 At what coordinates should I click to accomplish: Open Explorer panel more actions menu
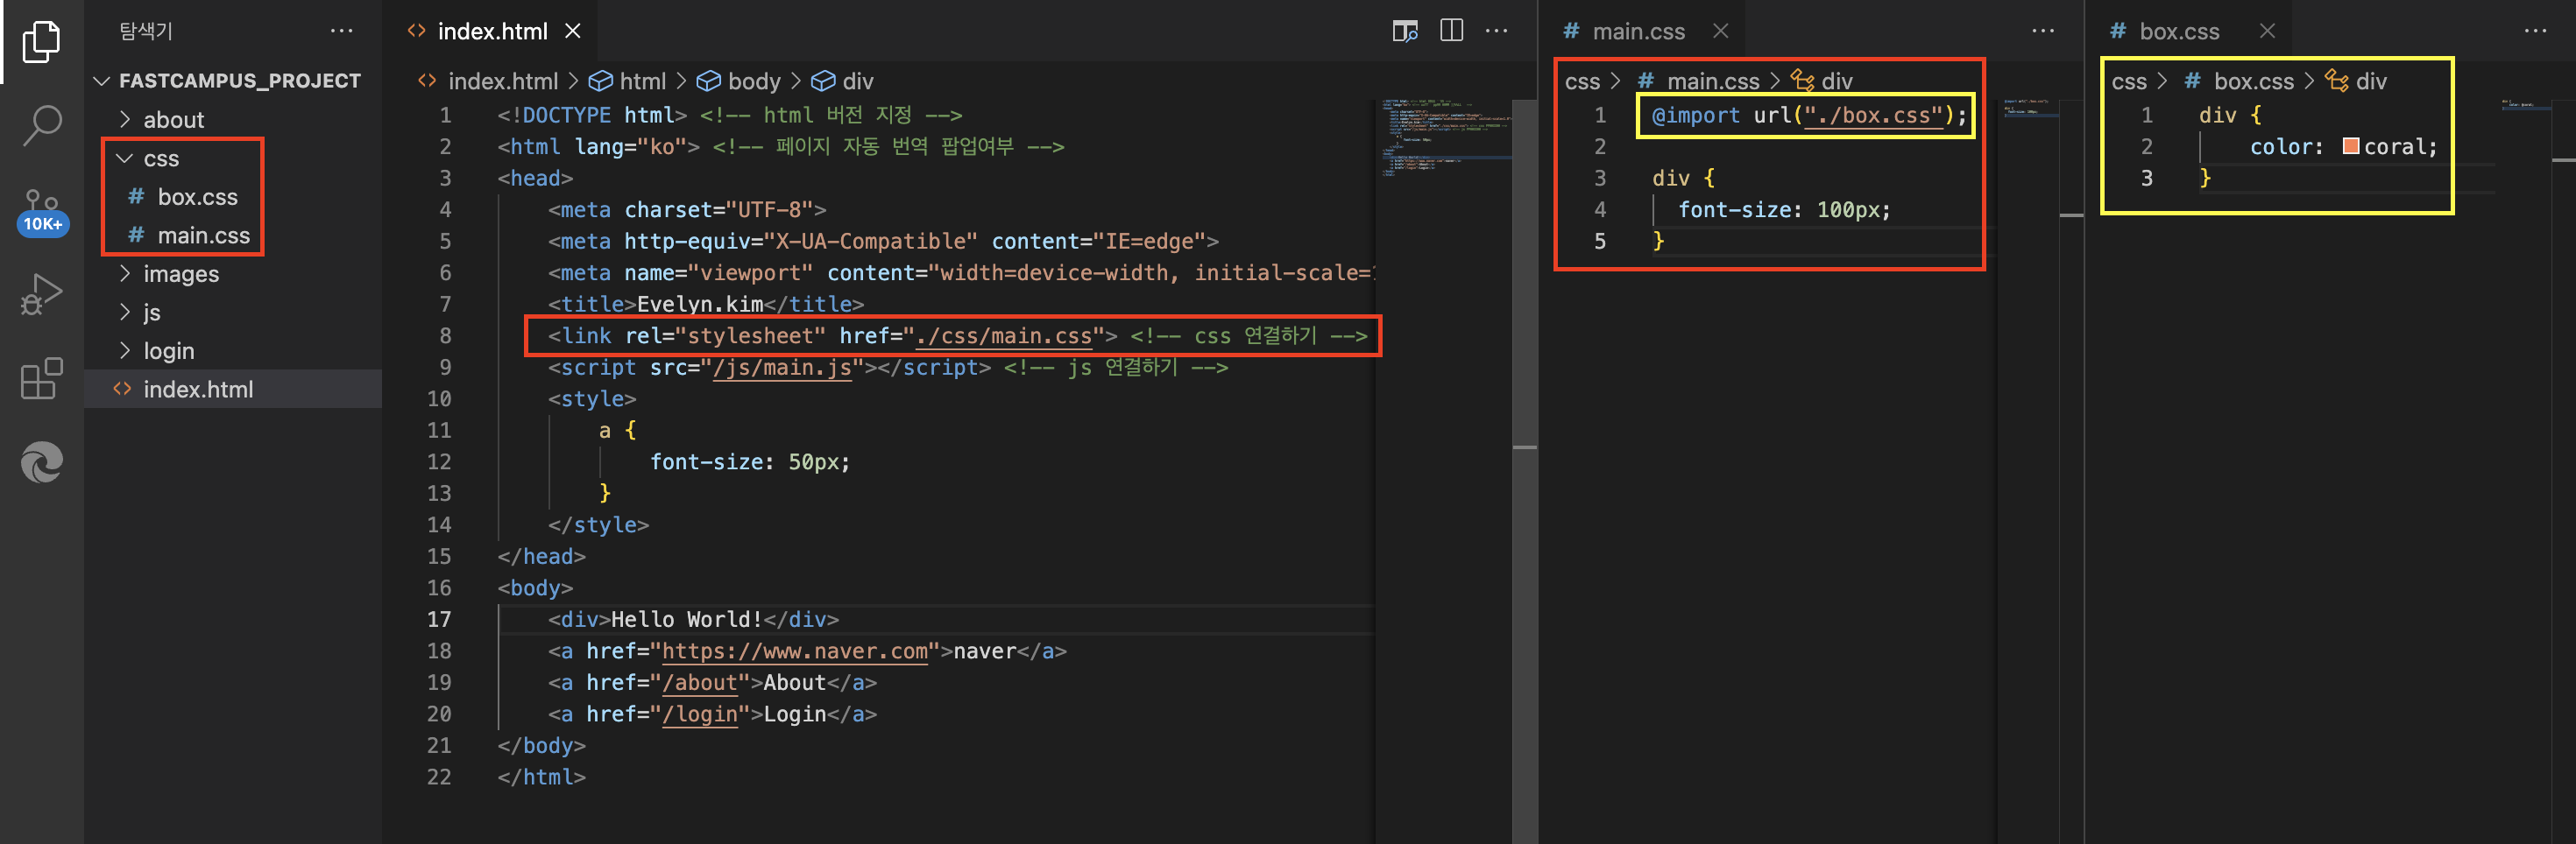point(342,31)
